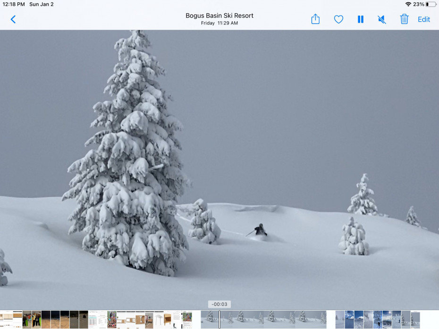Unmute the video with speaker icon

[x=382, y=19]
